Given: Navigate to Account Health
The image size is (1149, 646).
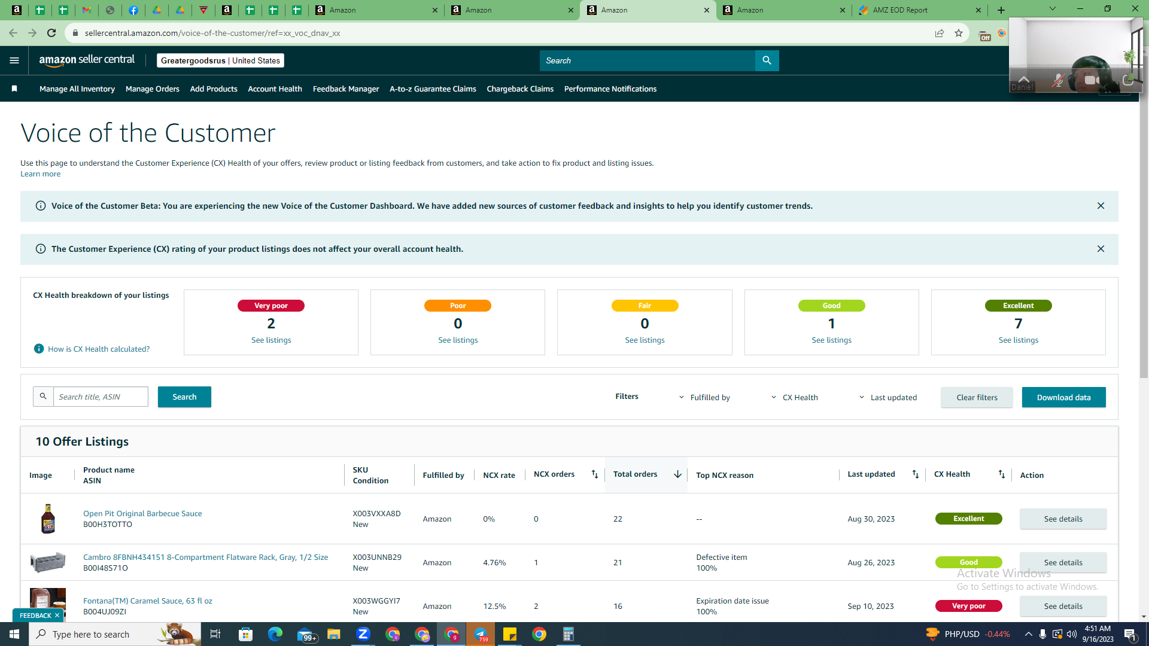Looking at the screenshot, I should (275, 89).
